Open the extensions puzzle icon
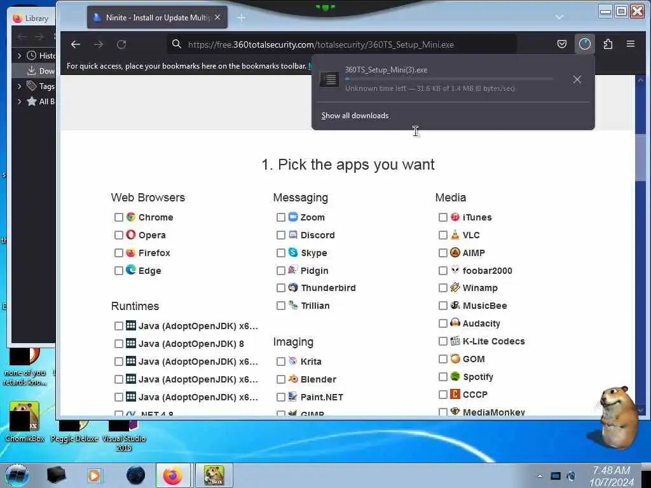The height and width of the screenshot is (488, 651). [608, 44]
